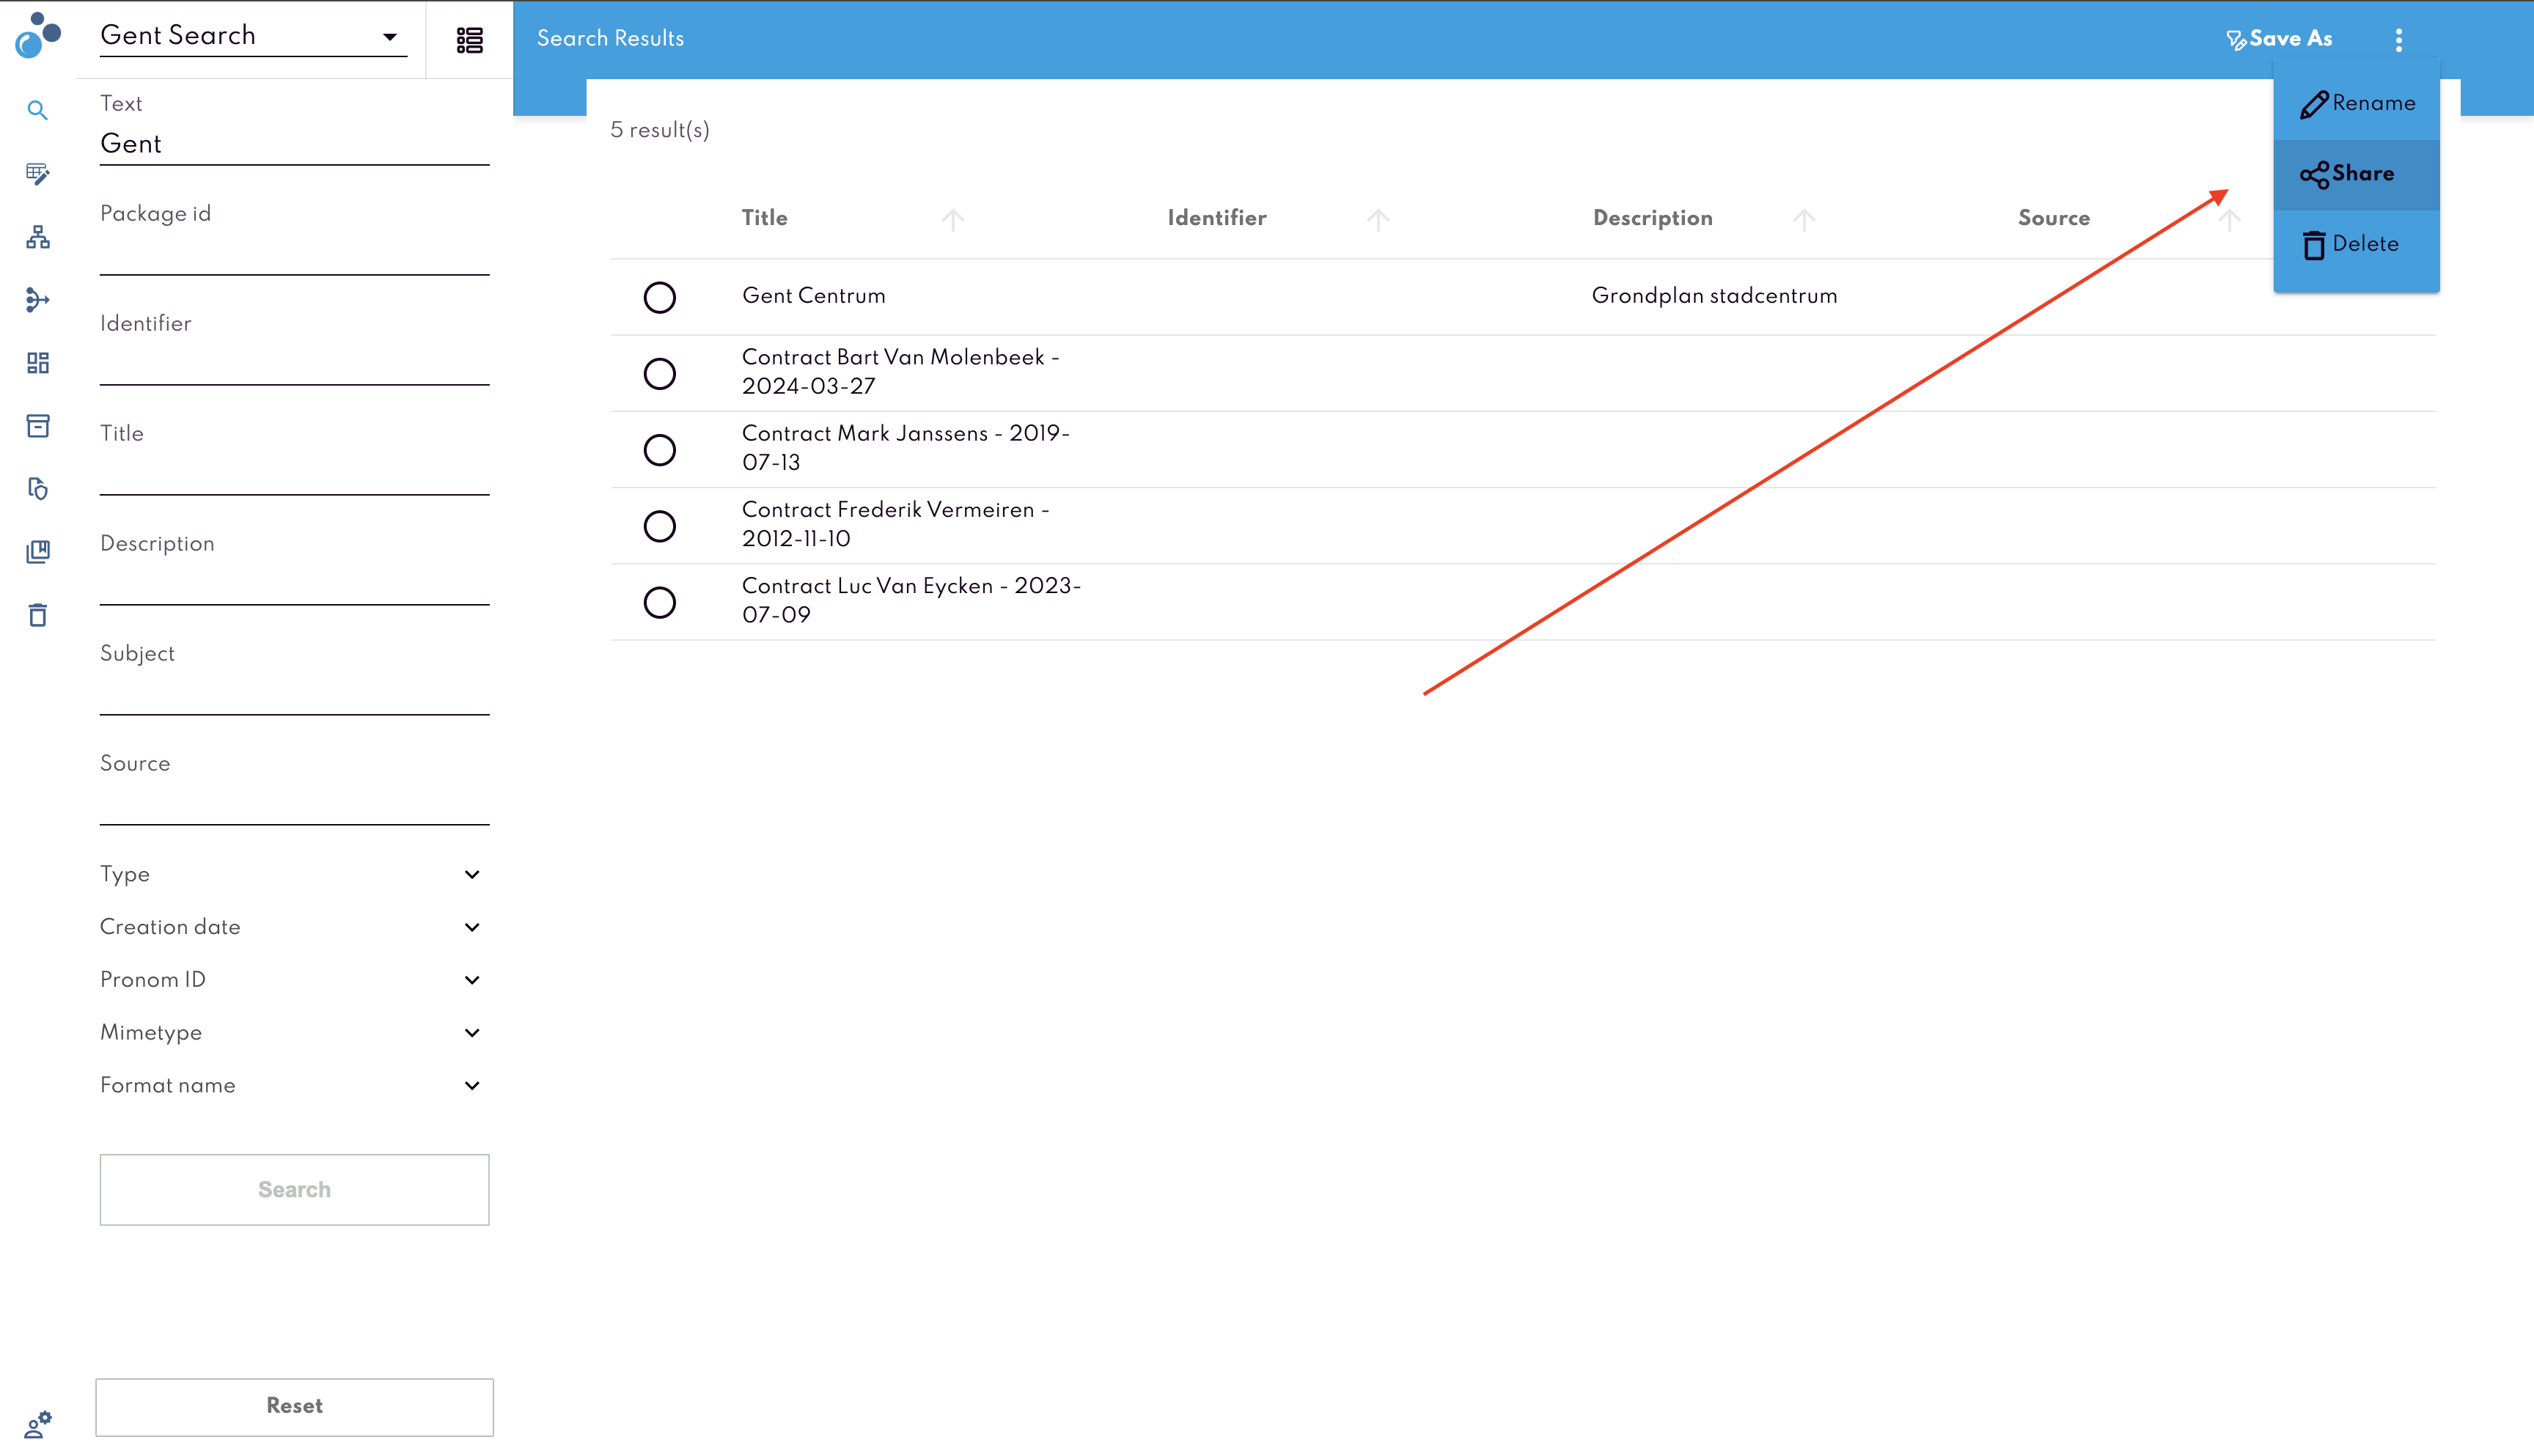Image resolution: width=2534 pixels, height=1456 pixels.
Task: Open the edit metadata sidebar icon
Action: point(37,174)
